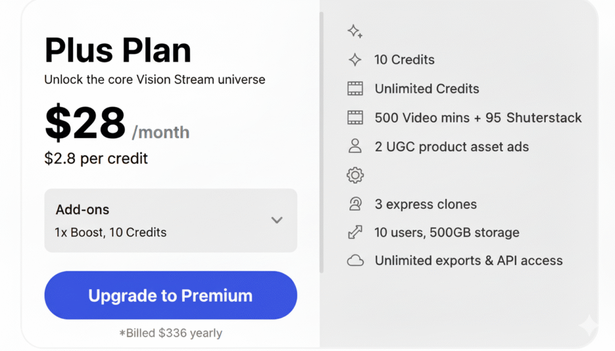Click the Unlimited exports & API access item
The height and width of the screenshot is (351, 615).
468,260
